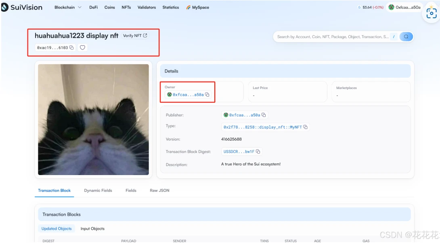
Task: Switch to the Raw JSON tab
Action: tap(159, 190)
